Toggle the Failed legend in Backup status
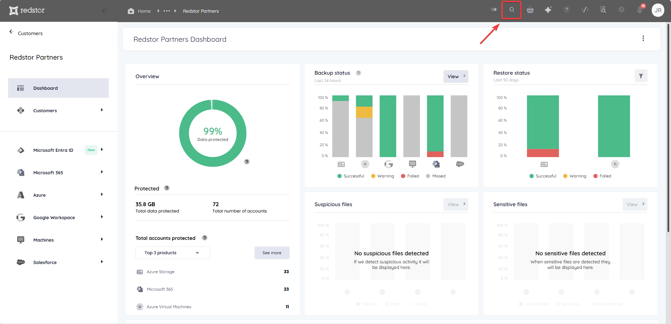Viewport: 671px width, 324px height. [x=410, y=176]
